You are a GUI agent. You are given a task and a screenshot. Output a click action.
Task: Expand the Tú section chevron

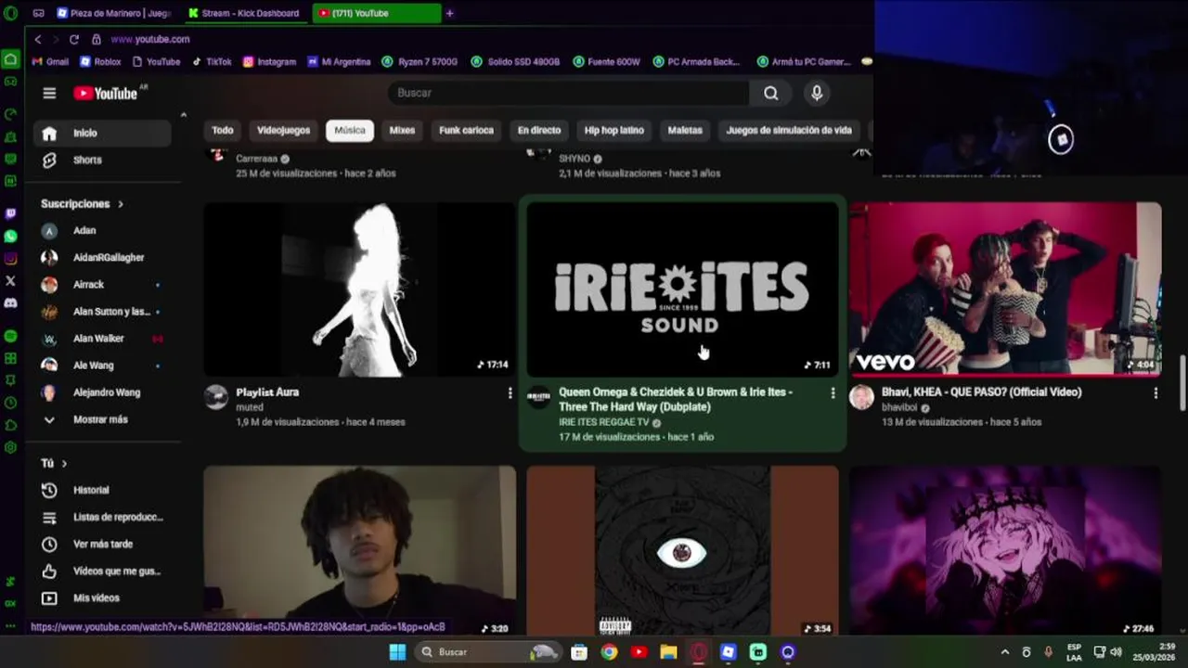click(x=64, y=463)
